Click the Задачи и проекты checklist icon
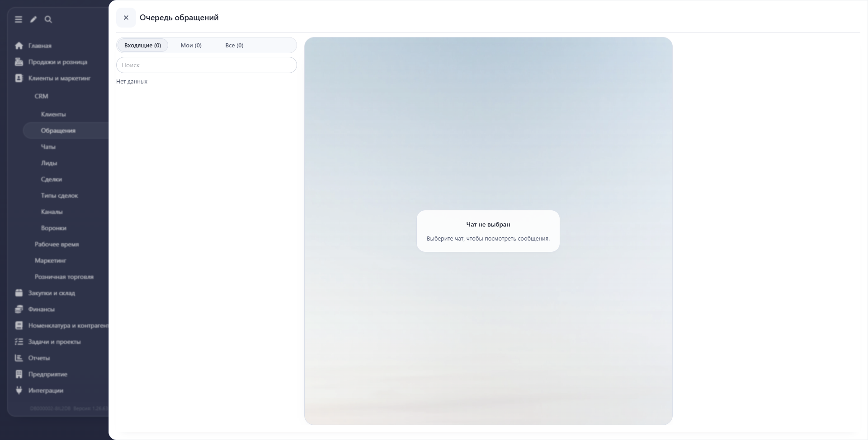 (19, 342)
